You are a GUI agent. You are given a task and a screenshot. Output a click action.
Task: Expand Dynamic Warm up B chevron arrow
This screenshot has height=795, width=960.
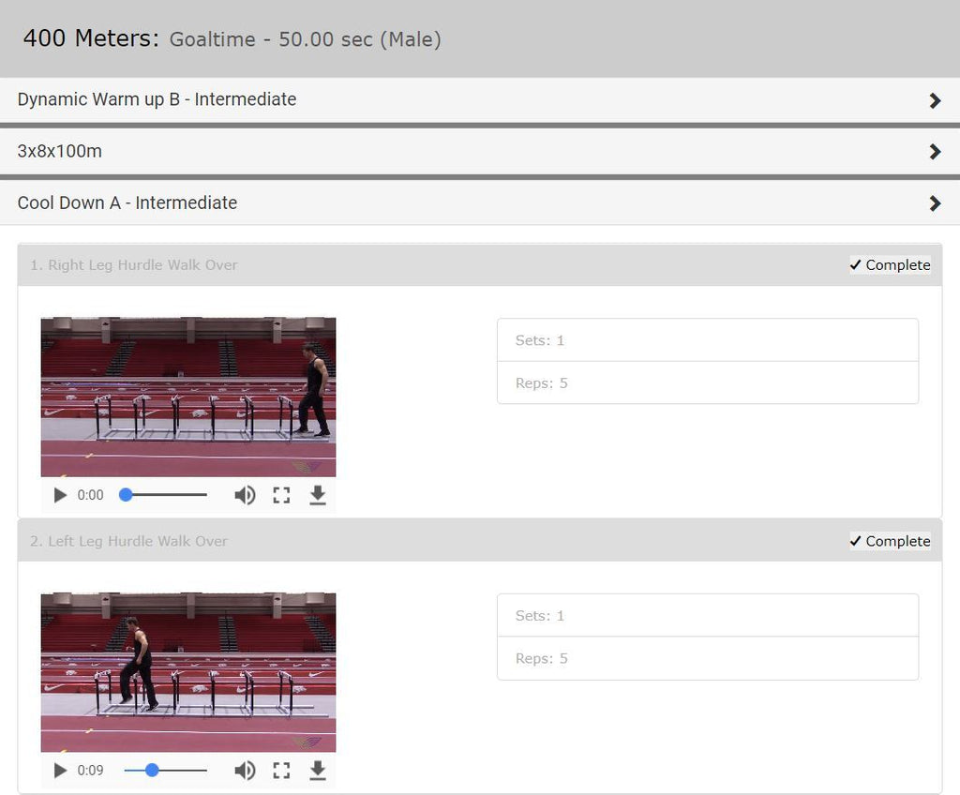tap(935, 100)
